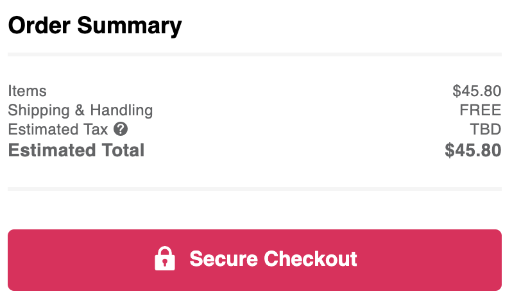The height and width of the screenshot is (296, 512).
Task: Select the TBD tax value
Action: pos(486,129)
